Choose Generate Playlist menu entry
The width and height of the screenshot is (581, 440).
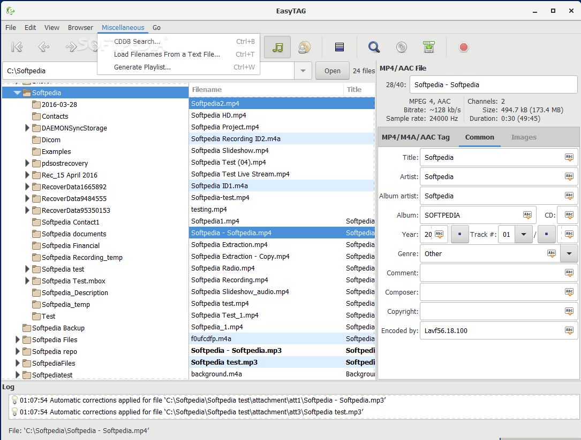[x=179, y=67]
